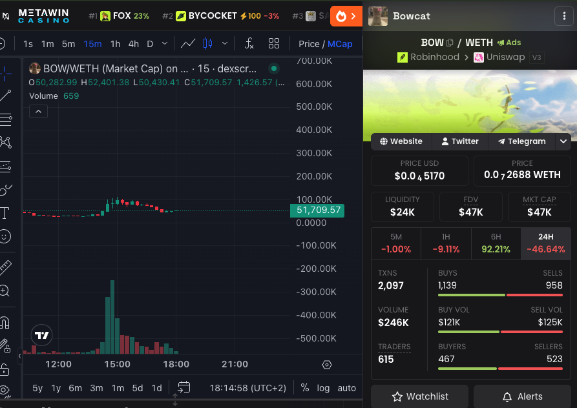Image resolution: width=577 pixels, height=408 pixels.
Task: Open the chart layout grid selector
Action: click(x=274, y=44)
